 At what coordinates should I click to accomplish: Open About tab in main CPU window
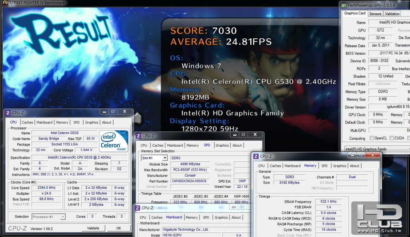107,122
